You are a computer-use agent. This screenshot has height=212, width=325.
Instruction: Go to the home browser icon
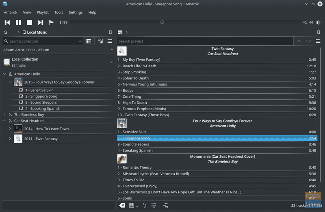[x=5, y=32]
